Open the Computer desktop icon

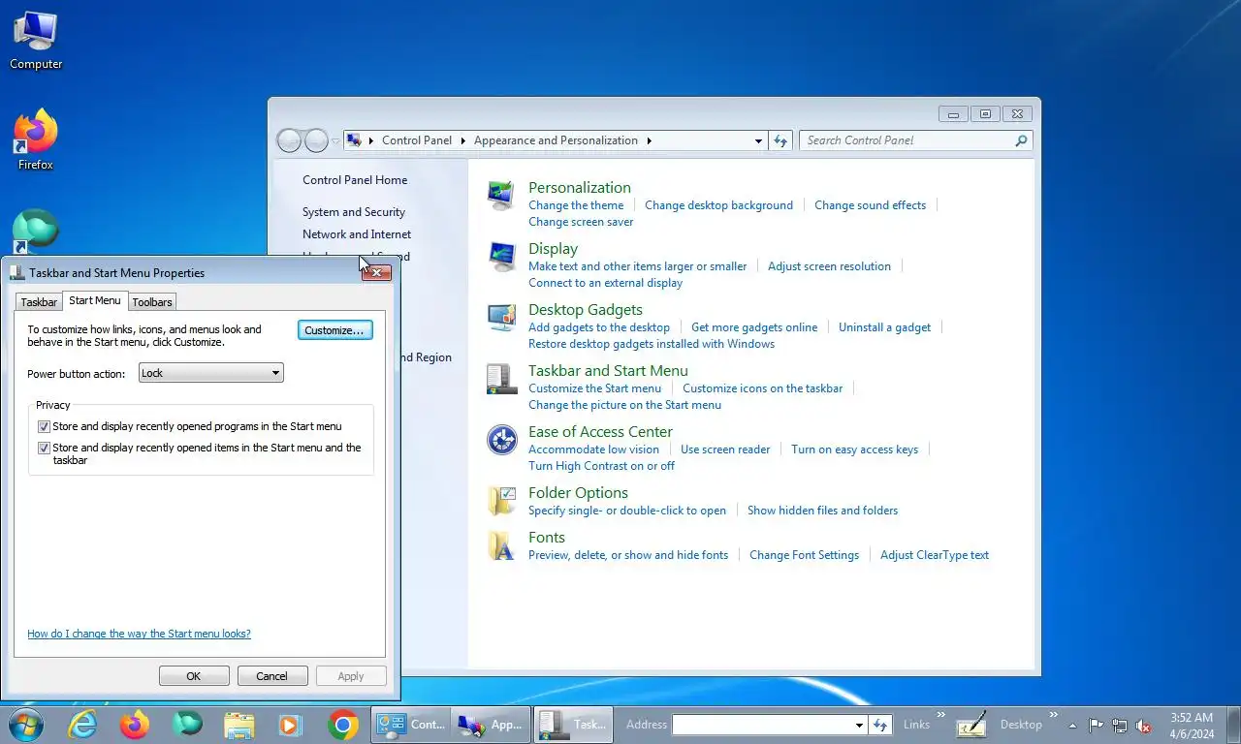point(36,41)
